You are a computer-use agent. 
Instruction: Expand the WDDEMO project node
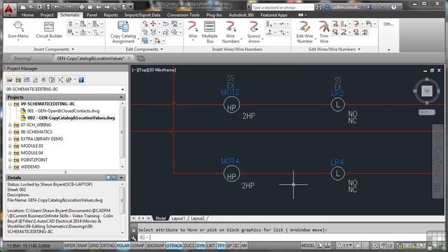(x=10, y=167)
